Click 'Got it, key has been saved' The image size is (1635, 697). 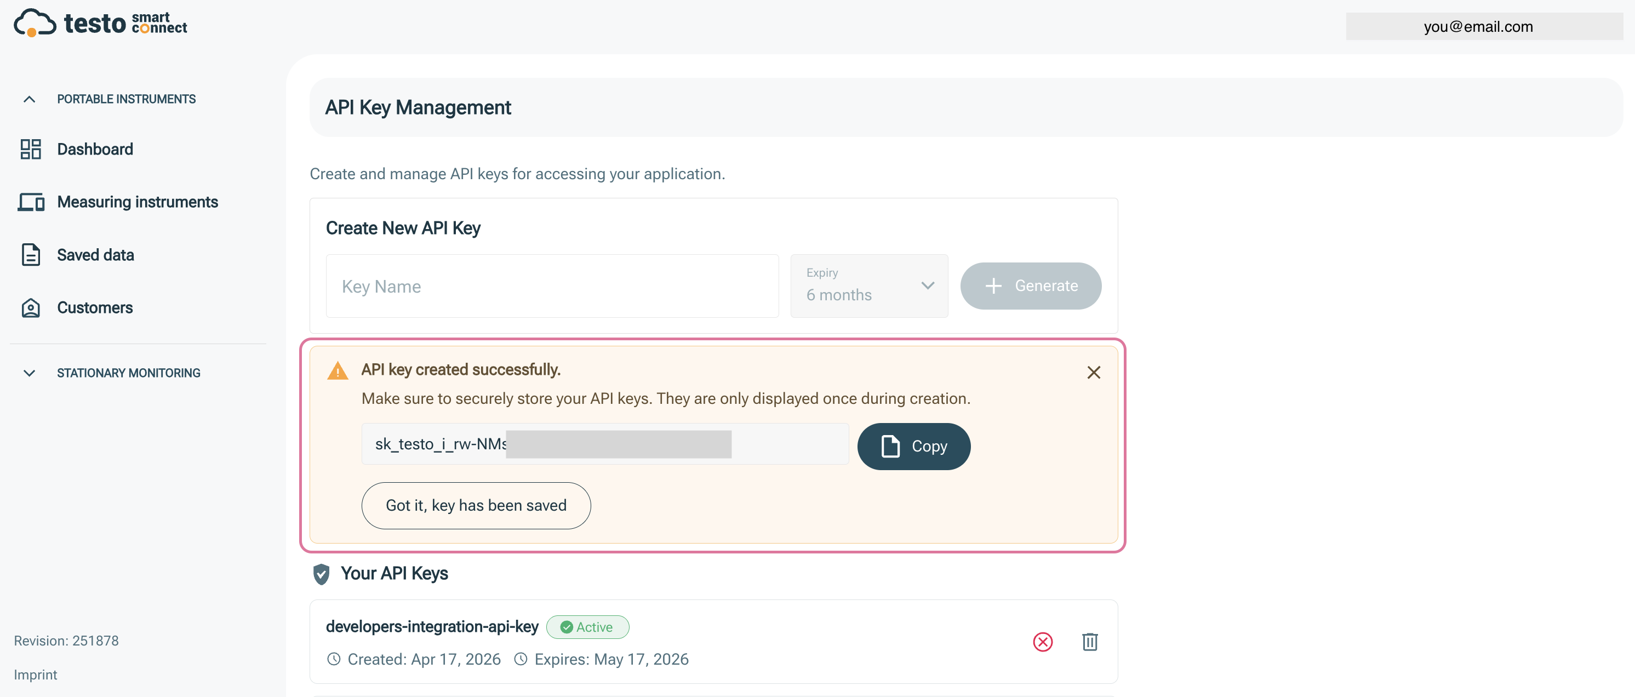(476, 505)
